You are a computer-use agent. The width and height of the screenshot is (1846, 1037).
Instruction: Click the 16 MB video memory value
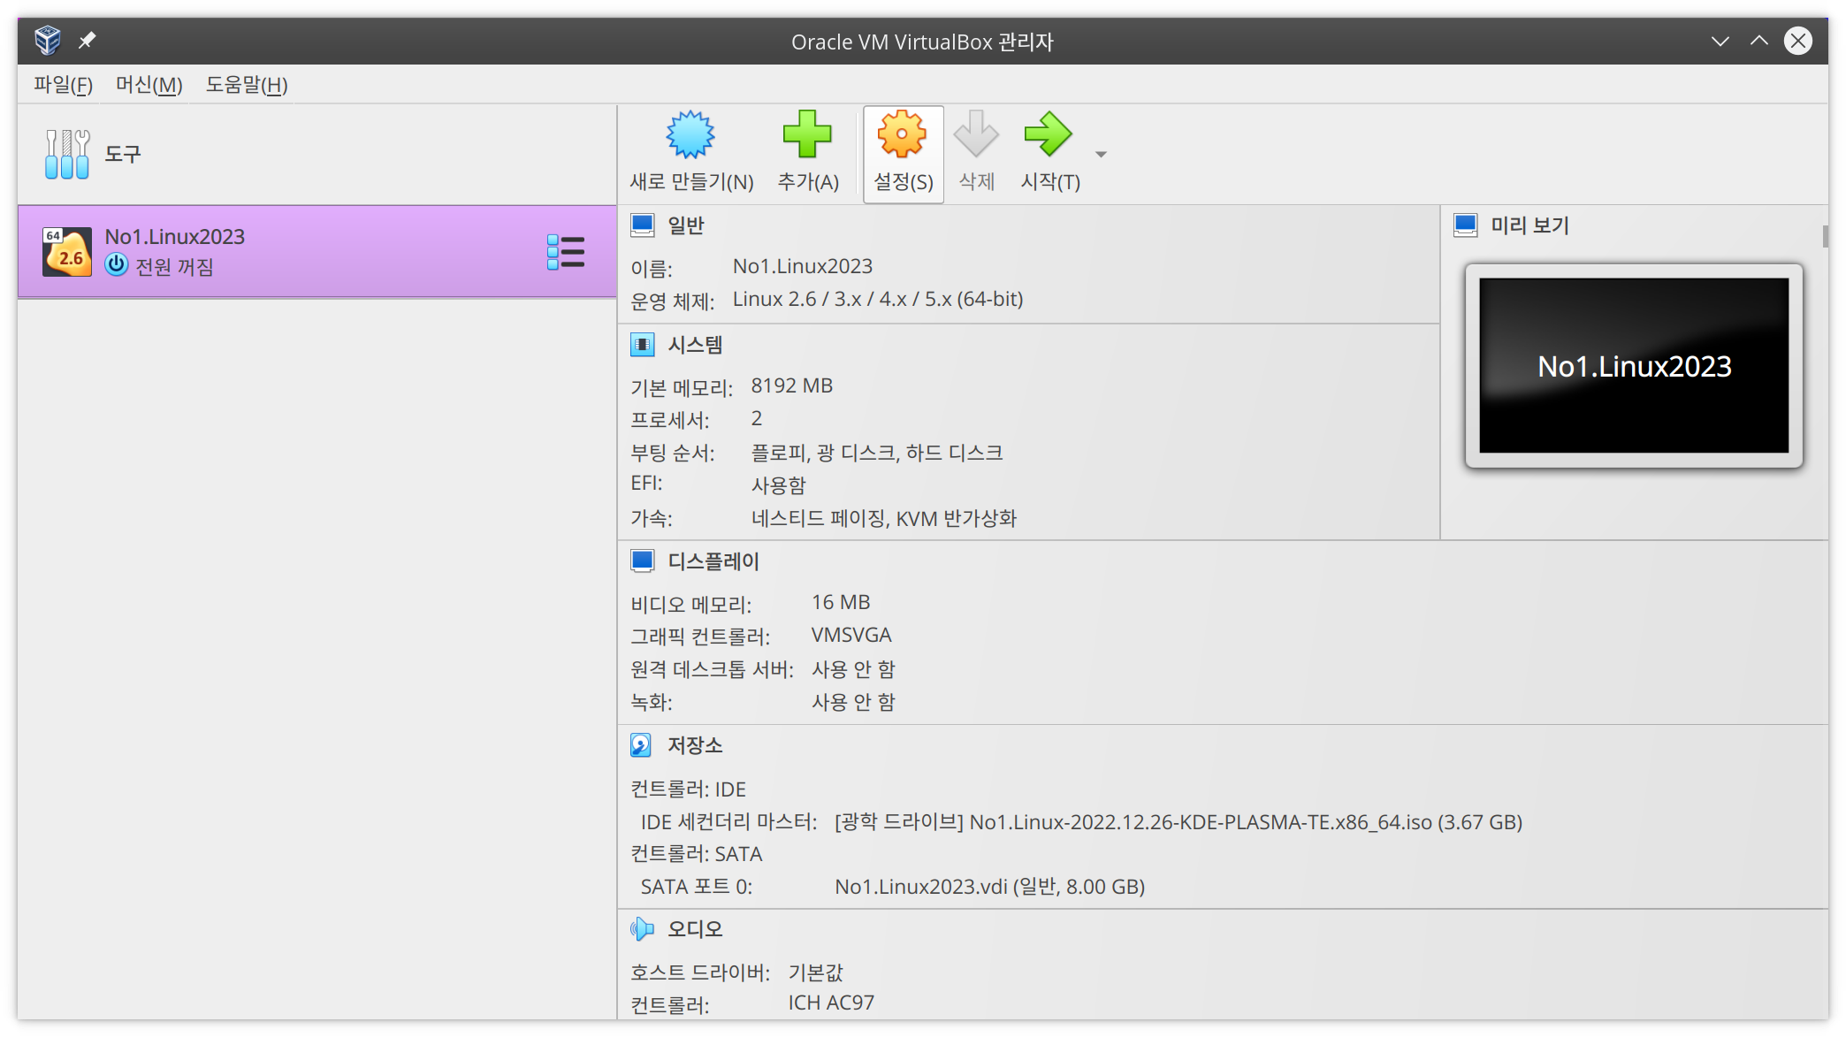click(841, 603)
